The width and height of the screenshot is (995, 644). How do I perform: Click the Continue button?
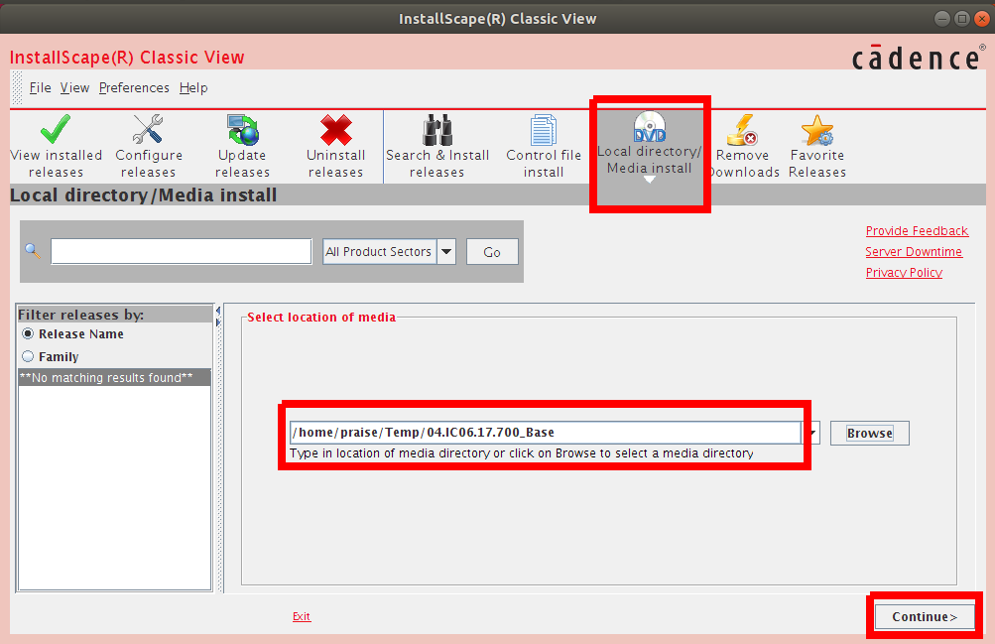[x=925, y=617]
